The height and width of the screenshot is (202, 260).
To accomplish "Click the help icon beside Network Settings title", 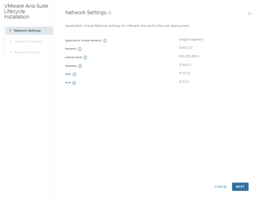I will (110, 13).
